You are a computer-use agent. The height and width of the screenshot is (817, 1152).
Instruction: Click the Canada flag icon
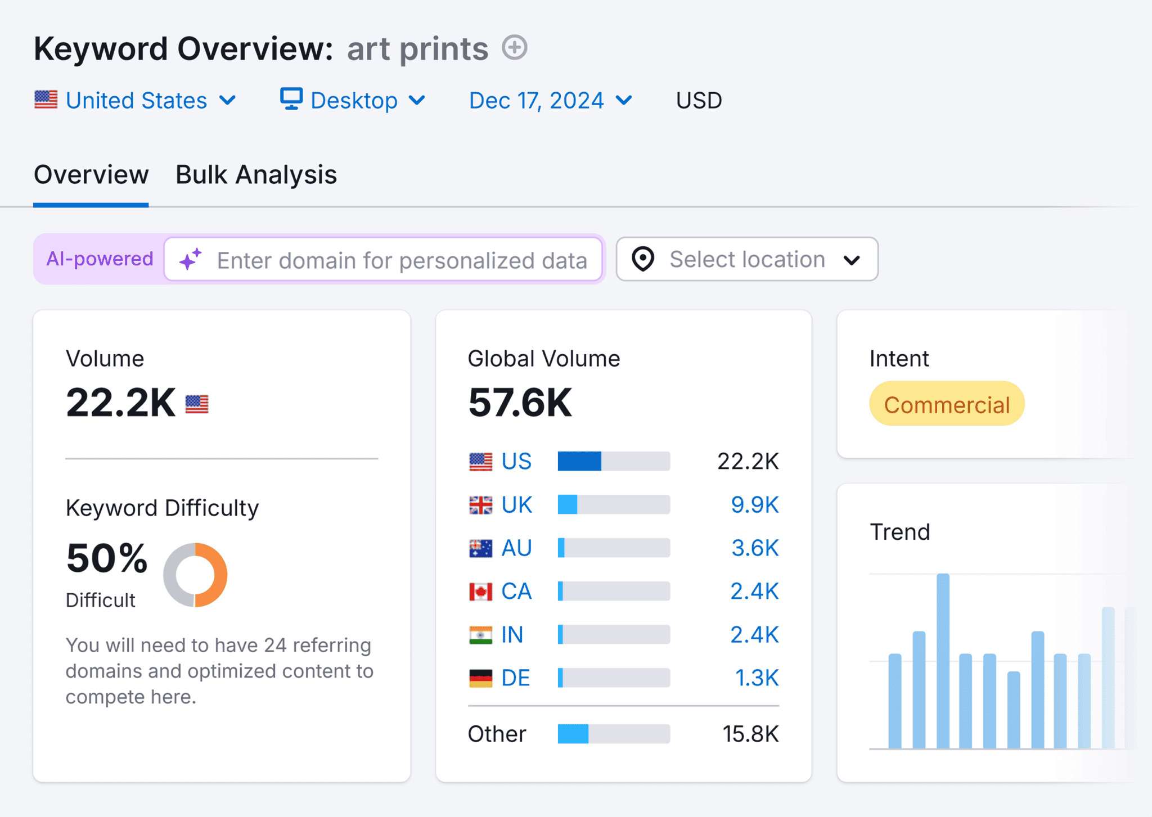pos(481,591)
